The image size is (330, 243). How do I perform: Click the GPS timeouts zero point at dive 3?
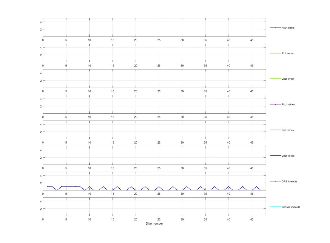click(x=57, y=190)
